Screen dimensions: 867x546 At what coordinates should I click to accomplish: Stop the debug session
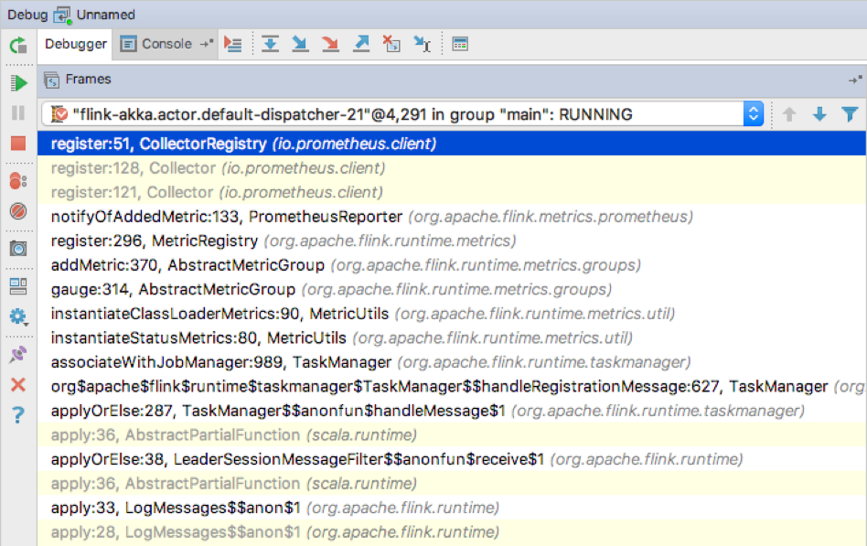pyautogui.click(x=18, y=144)
